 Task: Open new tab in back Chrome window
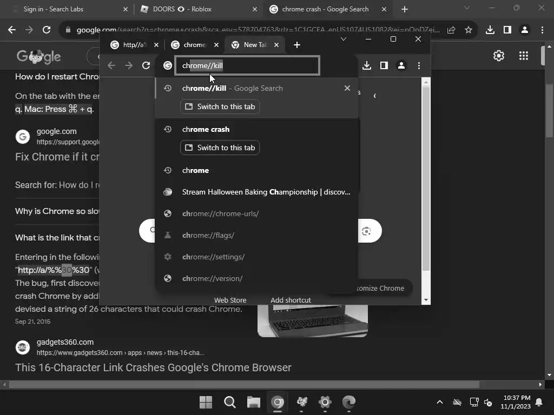coord(405,9)
